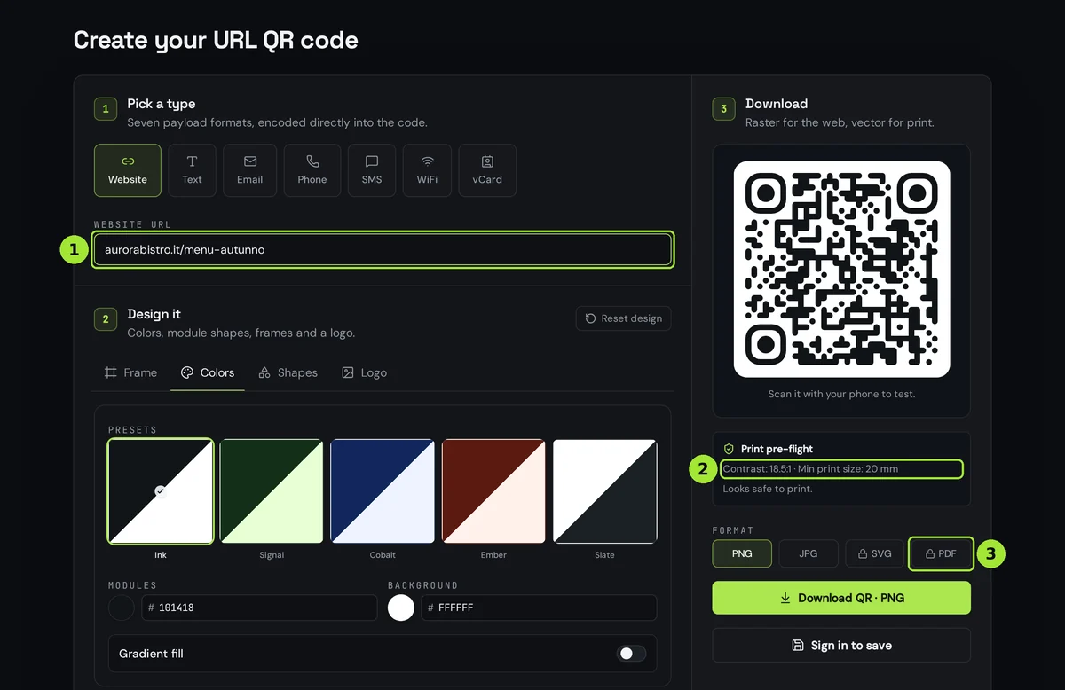Edit the Modules hex value 101418
The image size is (1065, 690).
[259, 608]
